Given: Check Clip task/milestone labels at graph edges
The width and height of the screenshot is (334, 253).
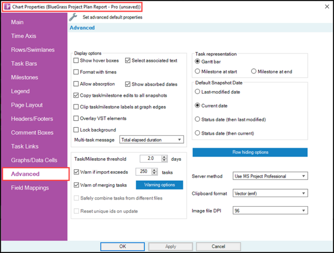Looking at the screenshot, I should coord(76,107).
